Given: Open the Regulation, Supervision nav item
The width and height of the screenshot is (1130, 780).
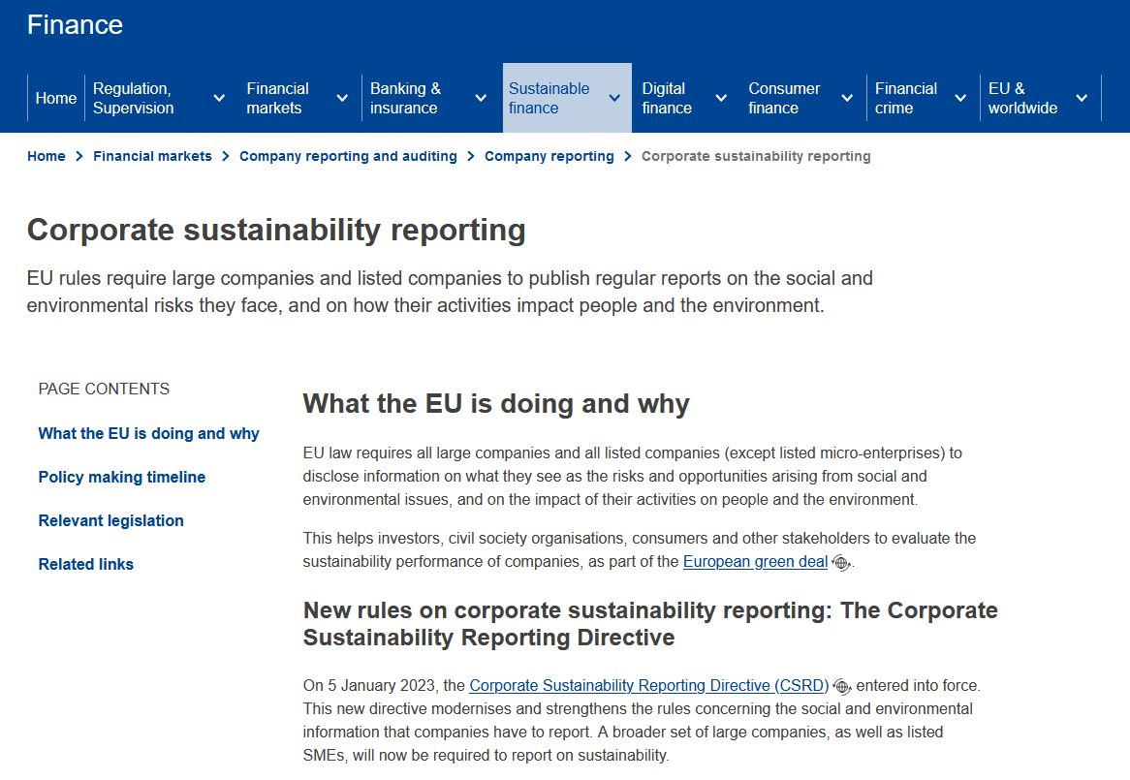Looking at the screenshot, I should coord(134,98).
